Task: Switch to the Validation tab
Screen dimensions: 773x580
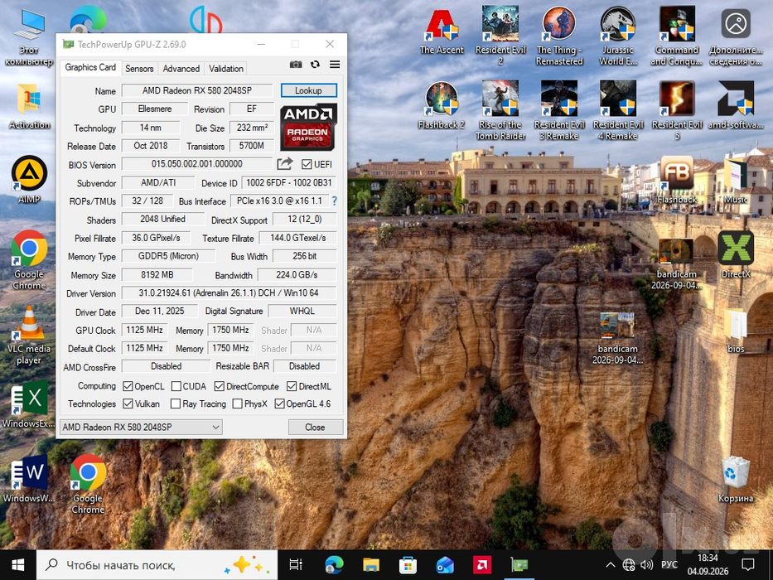Action: [226, 69]
